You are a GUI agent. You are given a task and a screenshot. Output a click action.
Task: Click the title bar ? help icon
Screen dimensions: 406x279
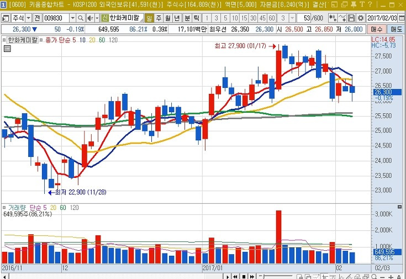[370, 4]
